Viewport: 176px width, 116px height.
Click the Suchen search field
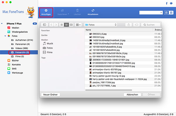point(151,25)
